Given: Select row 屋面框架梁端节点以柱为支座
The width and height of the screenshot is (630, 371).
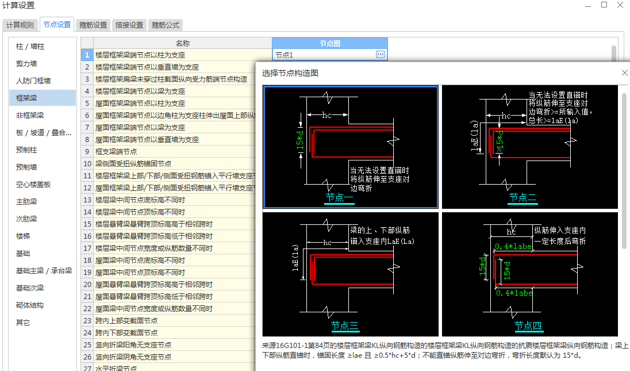Looking at the screenshot, I should click(x=174, y=104).
